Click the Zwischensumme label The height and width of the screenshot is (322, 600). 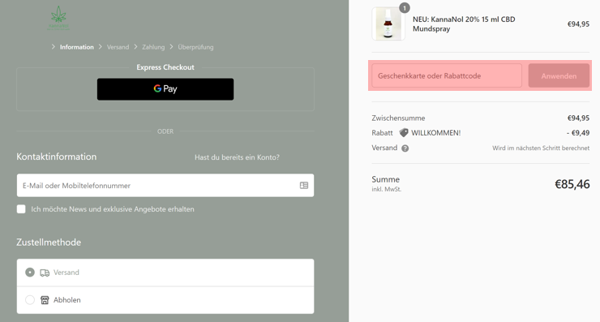pos(398,118)
